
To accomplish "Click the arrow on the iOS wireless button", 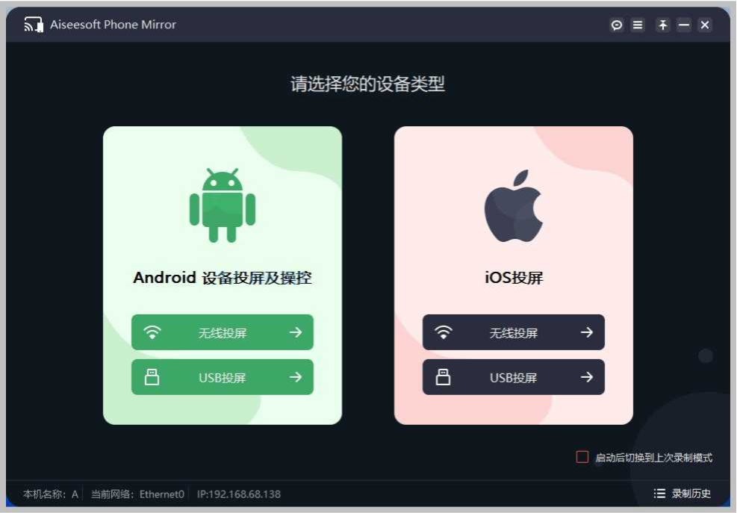I will point(587,332).
